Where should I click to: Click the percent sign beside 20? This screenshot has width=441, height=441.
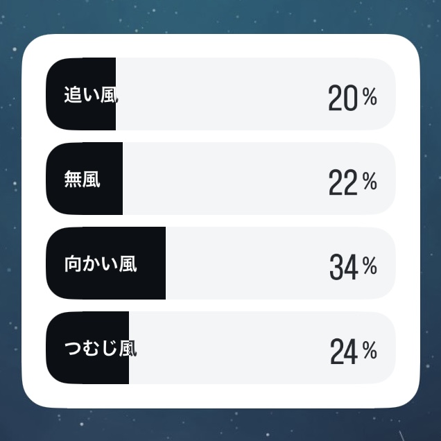370,98
